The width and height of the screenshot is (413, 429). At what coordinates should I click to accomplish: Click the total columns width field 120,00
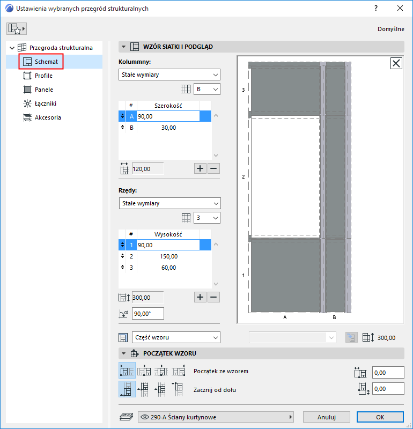(x=148, y=169)
